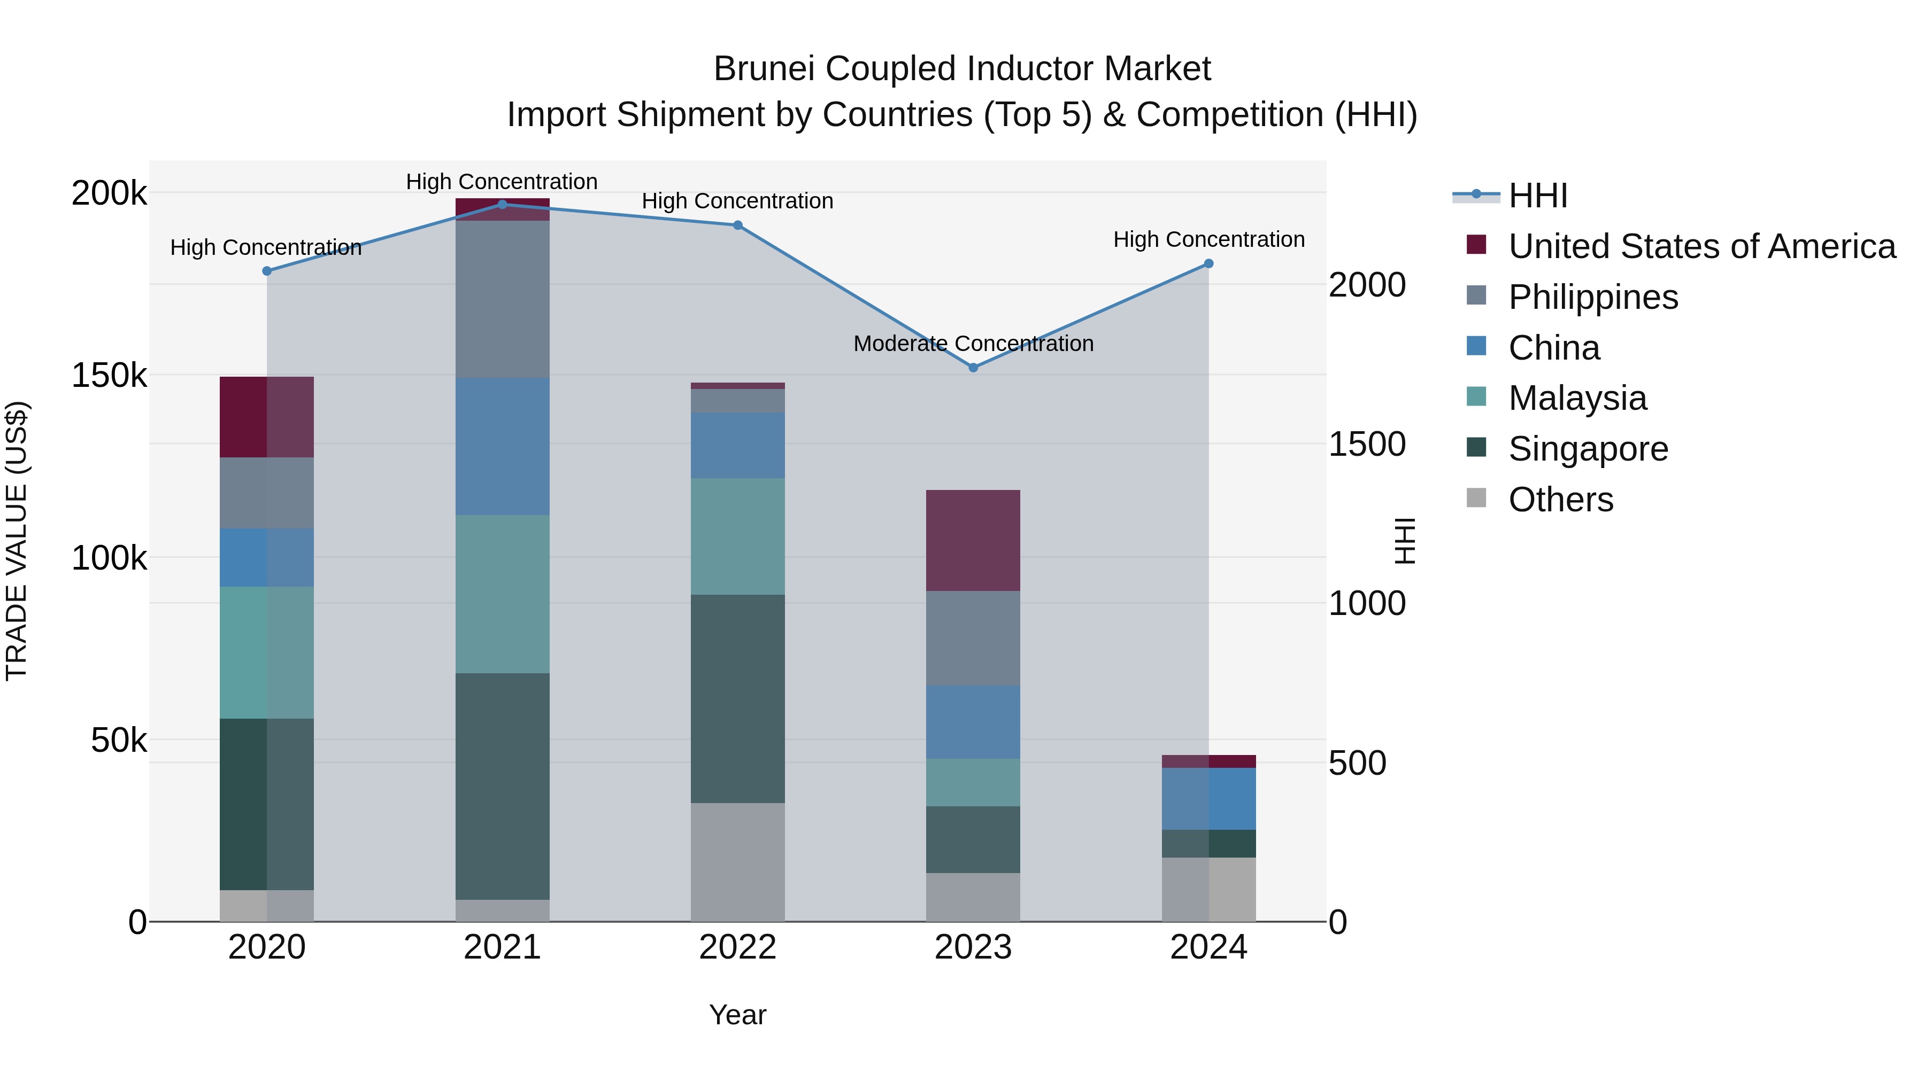
Task: Click High Concentration label above 2020
Action: [x=266, y=247]
